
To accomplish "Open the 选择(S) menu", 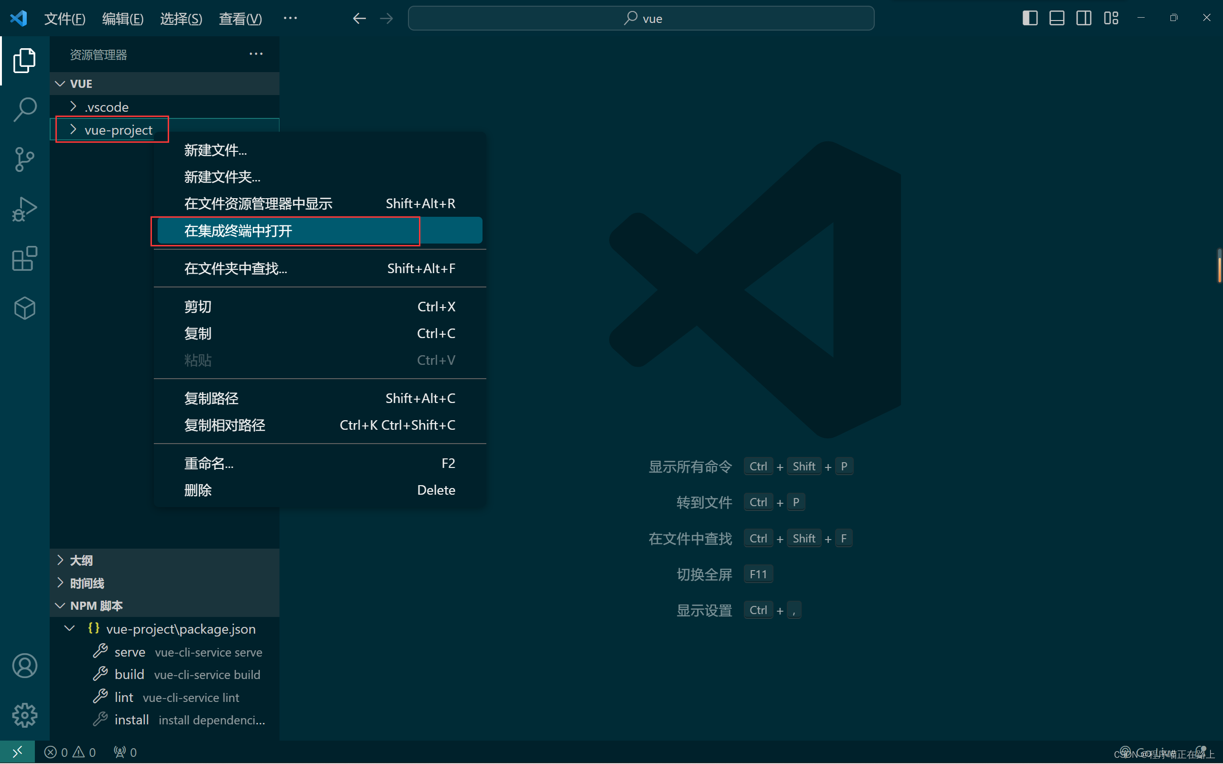I will (x=181, y=19).
